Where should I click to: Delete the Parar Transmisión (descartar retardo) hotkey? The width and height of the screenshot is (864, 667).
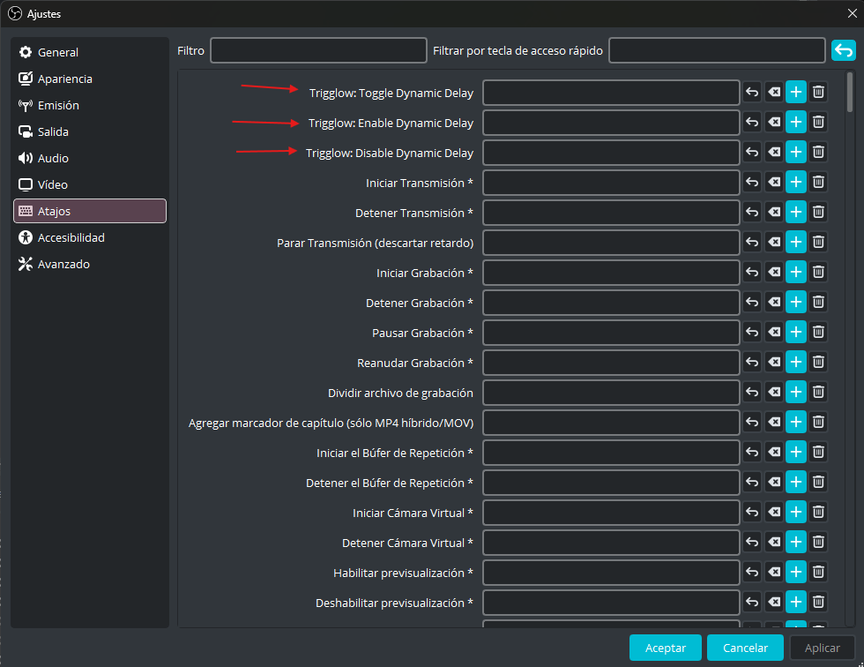[x=818, y=242]
